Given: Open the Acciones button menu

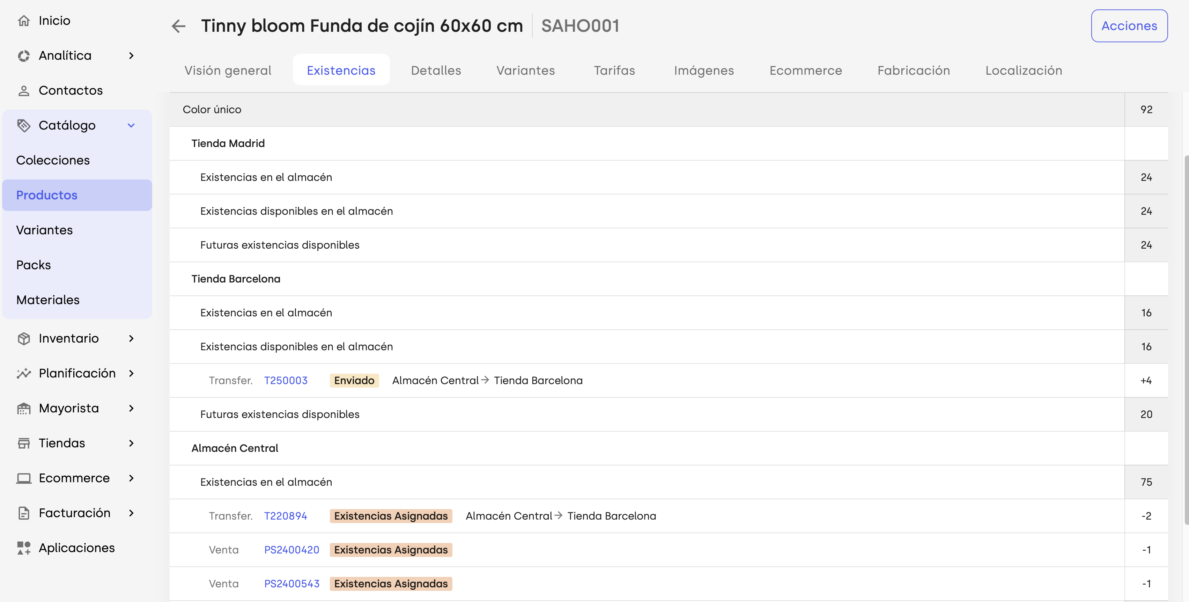Looking at the screenshot, I should pyautogui.click(x=1129, y=26).
